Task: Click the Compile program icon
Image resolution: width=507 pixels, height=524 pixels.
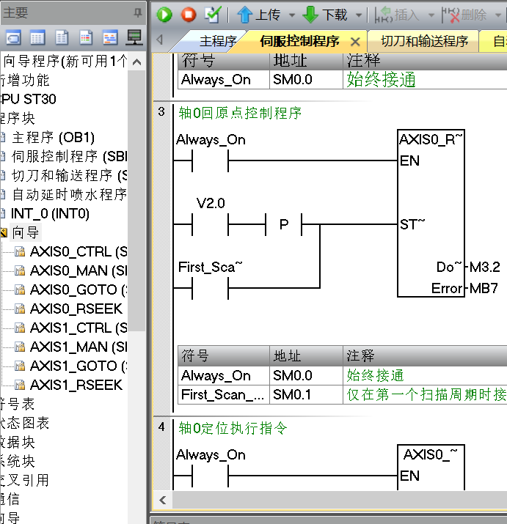Action: [x=212, y=15]
